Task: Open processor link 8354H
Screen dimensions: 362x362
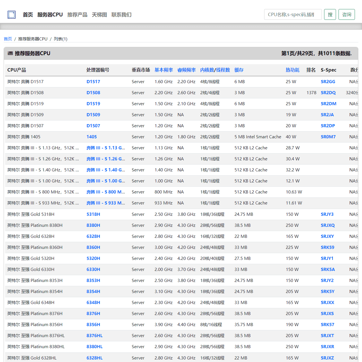Action: 93,291
